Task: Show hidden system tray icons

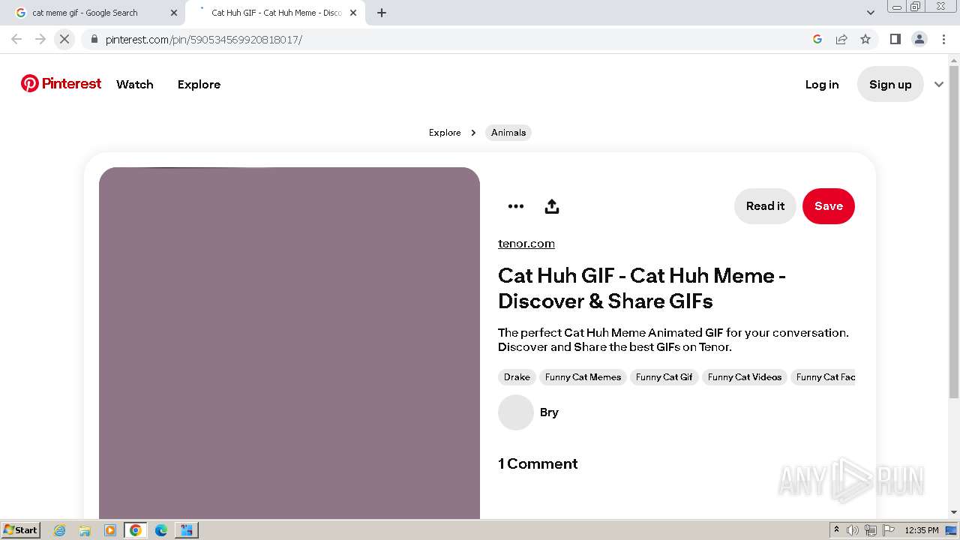Action: [836, 530]
